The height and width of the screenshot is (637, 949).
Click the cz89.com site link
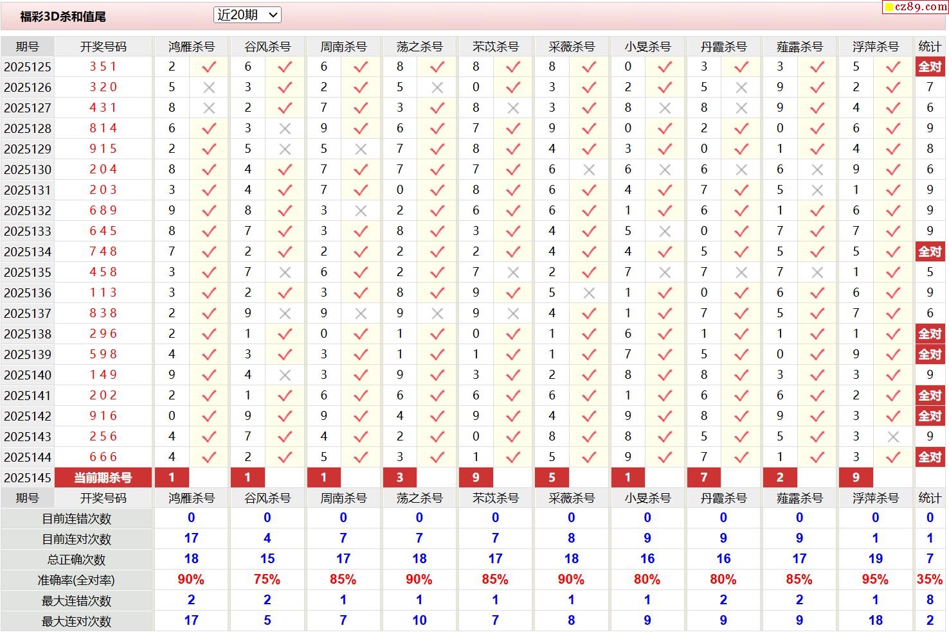(x=915, y=6)
